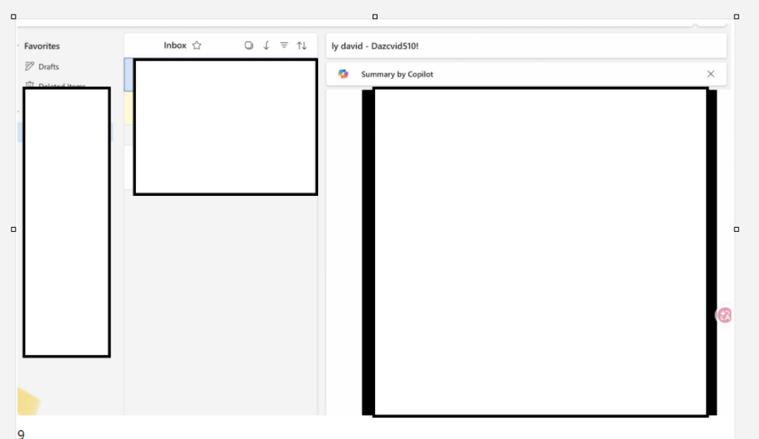Add Inbox to favorites with the star icon

tap(197, 46)
